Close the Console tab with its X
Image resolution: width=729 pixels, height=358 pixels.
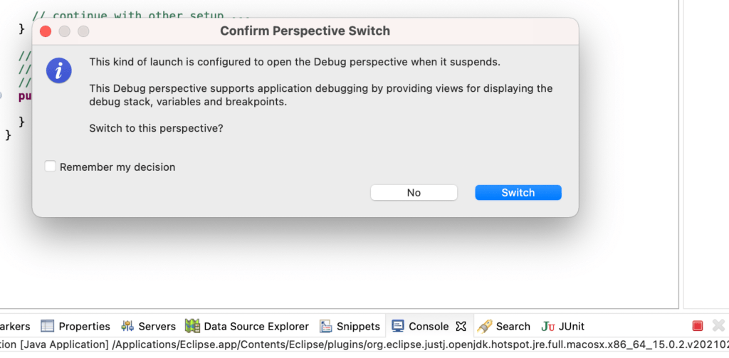point(461,326)
